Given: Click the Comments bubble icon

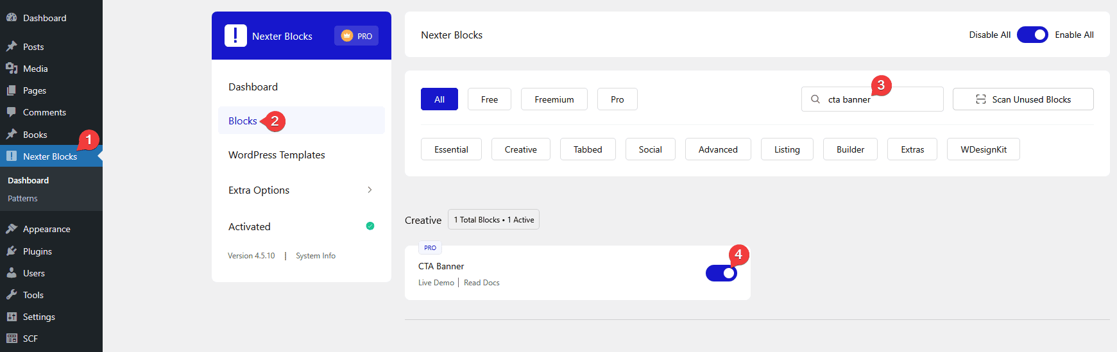Looking at the screenshot, I should click(x=12, y=112).
